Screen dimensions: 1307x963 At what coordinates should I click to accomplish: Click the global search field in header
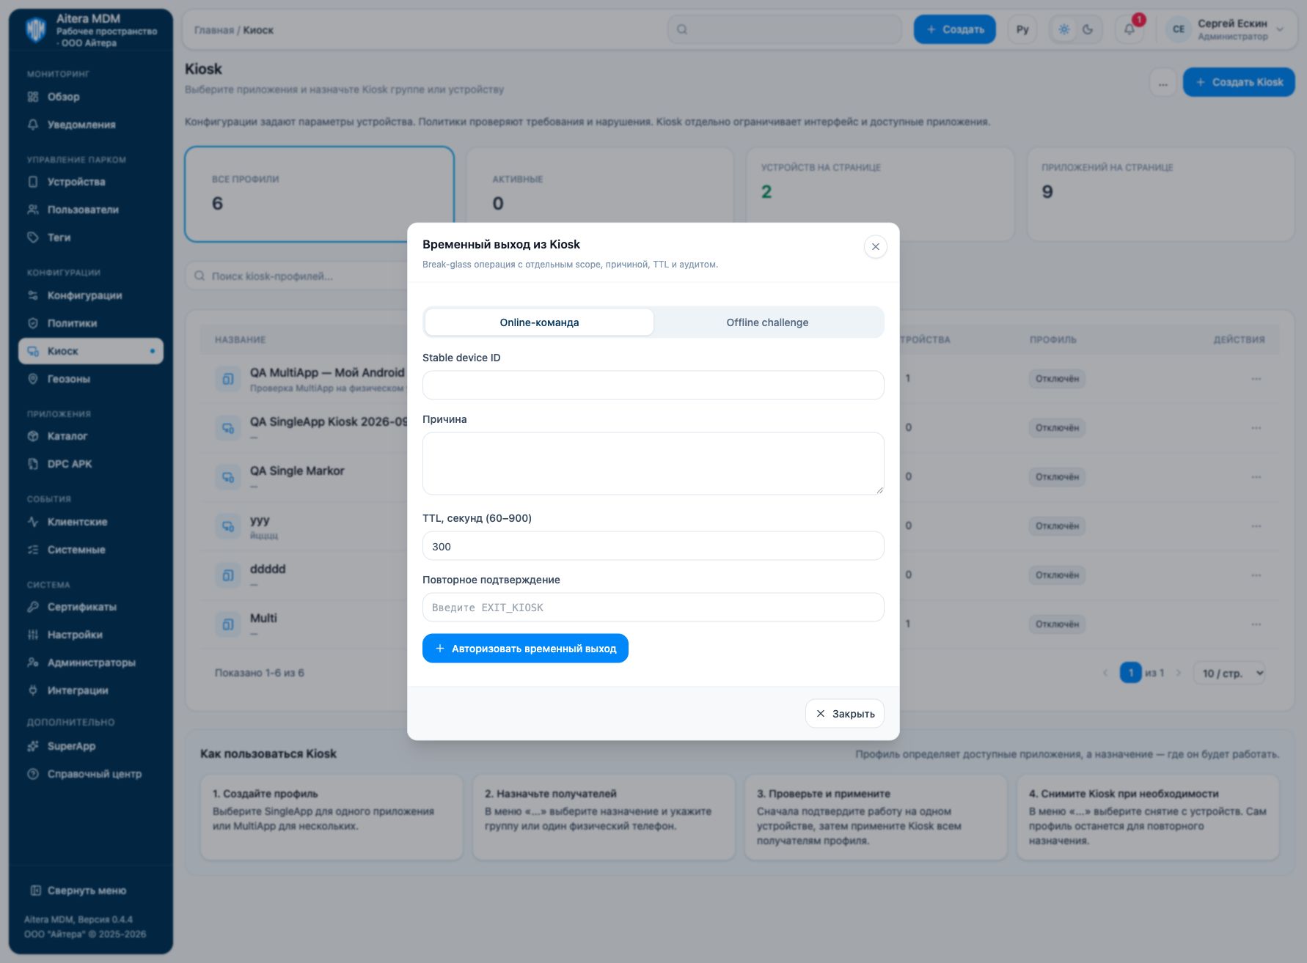coord(785,29)
